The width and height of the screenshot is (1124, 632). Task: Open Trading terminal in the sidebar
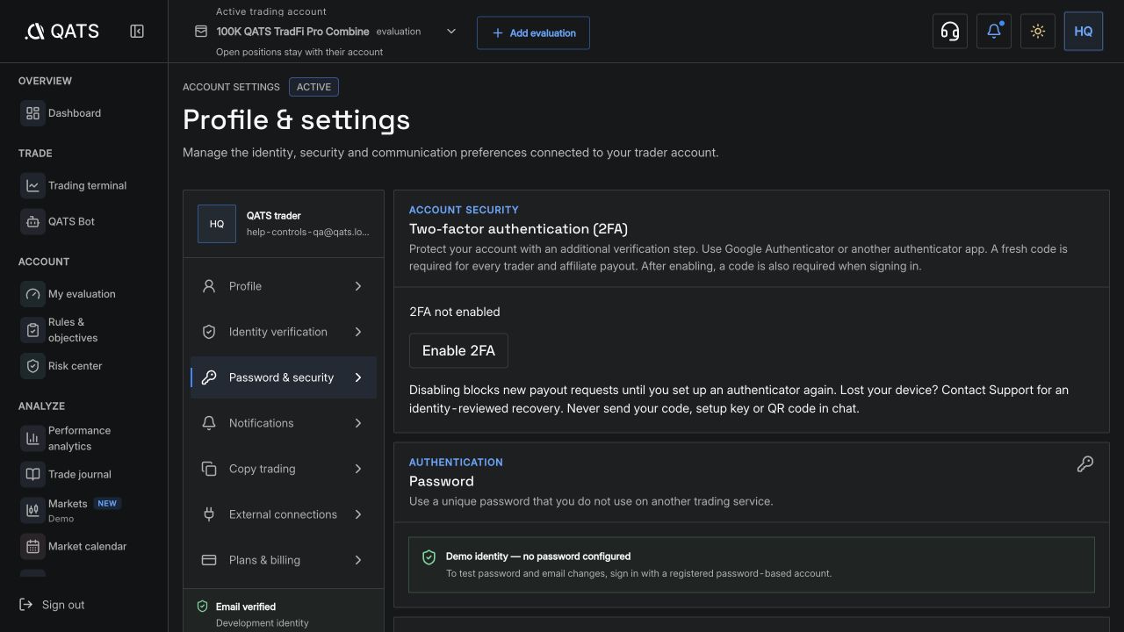(x=83, y=185)
